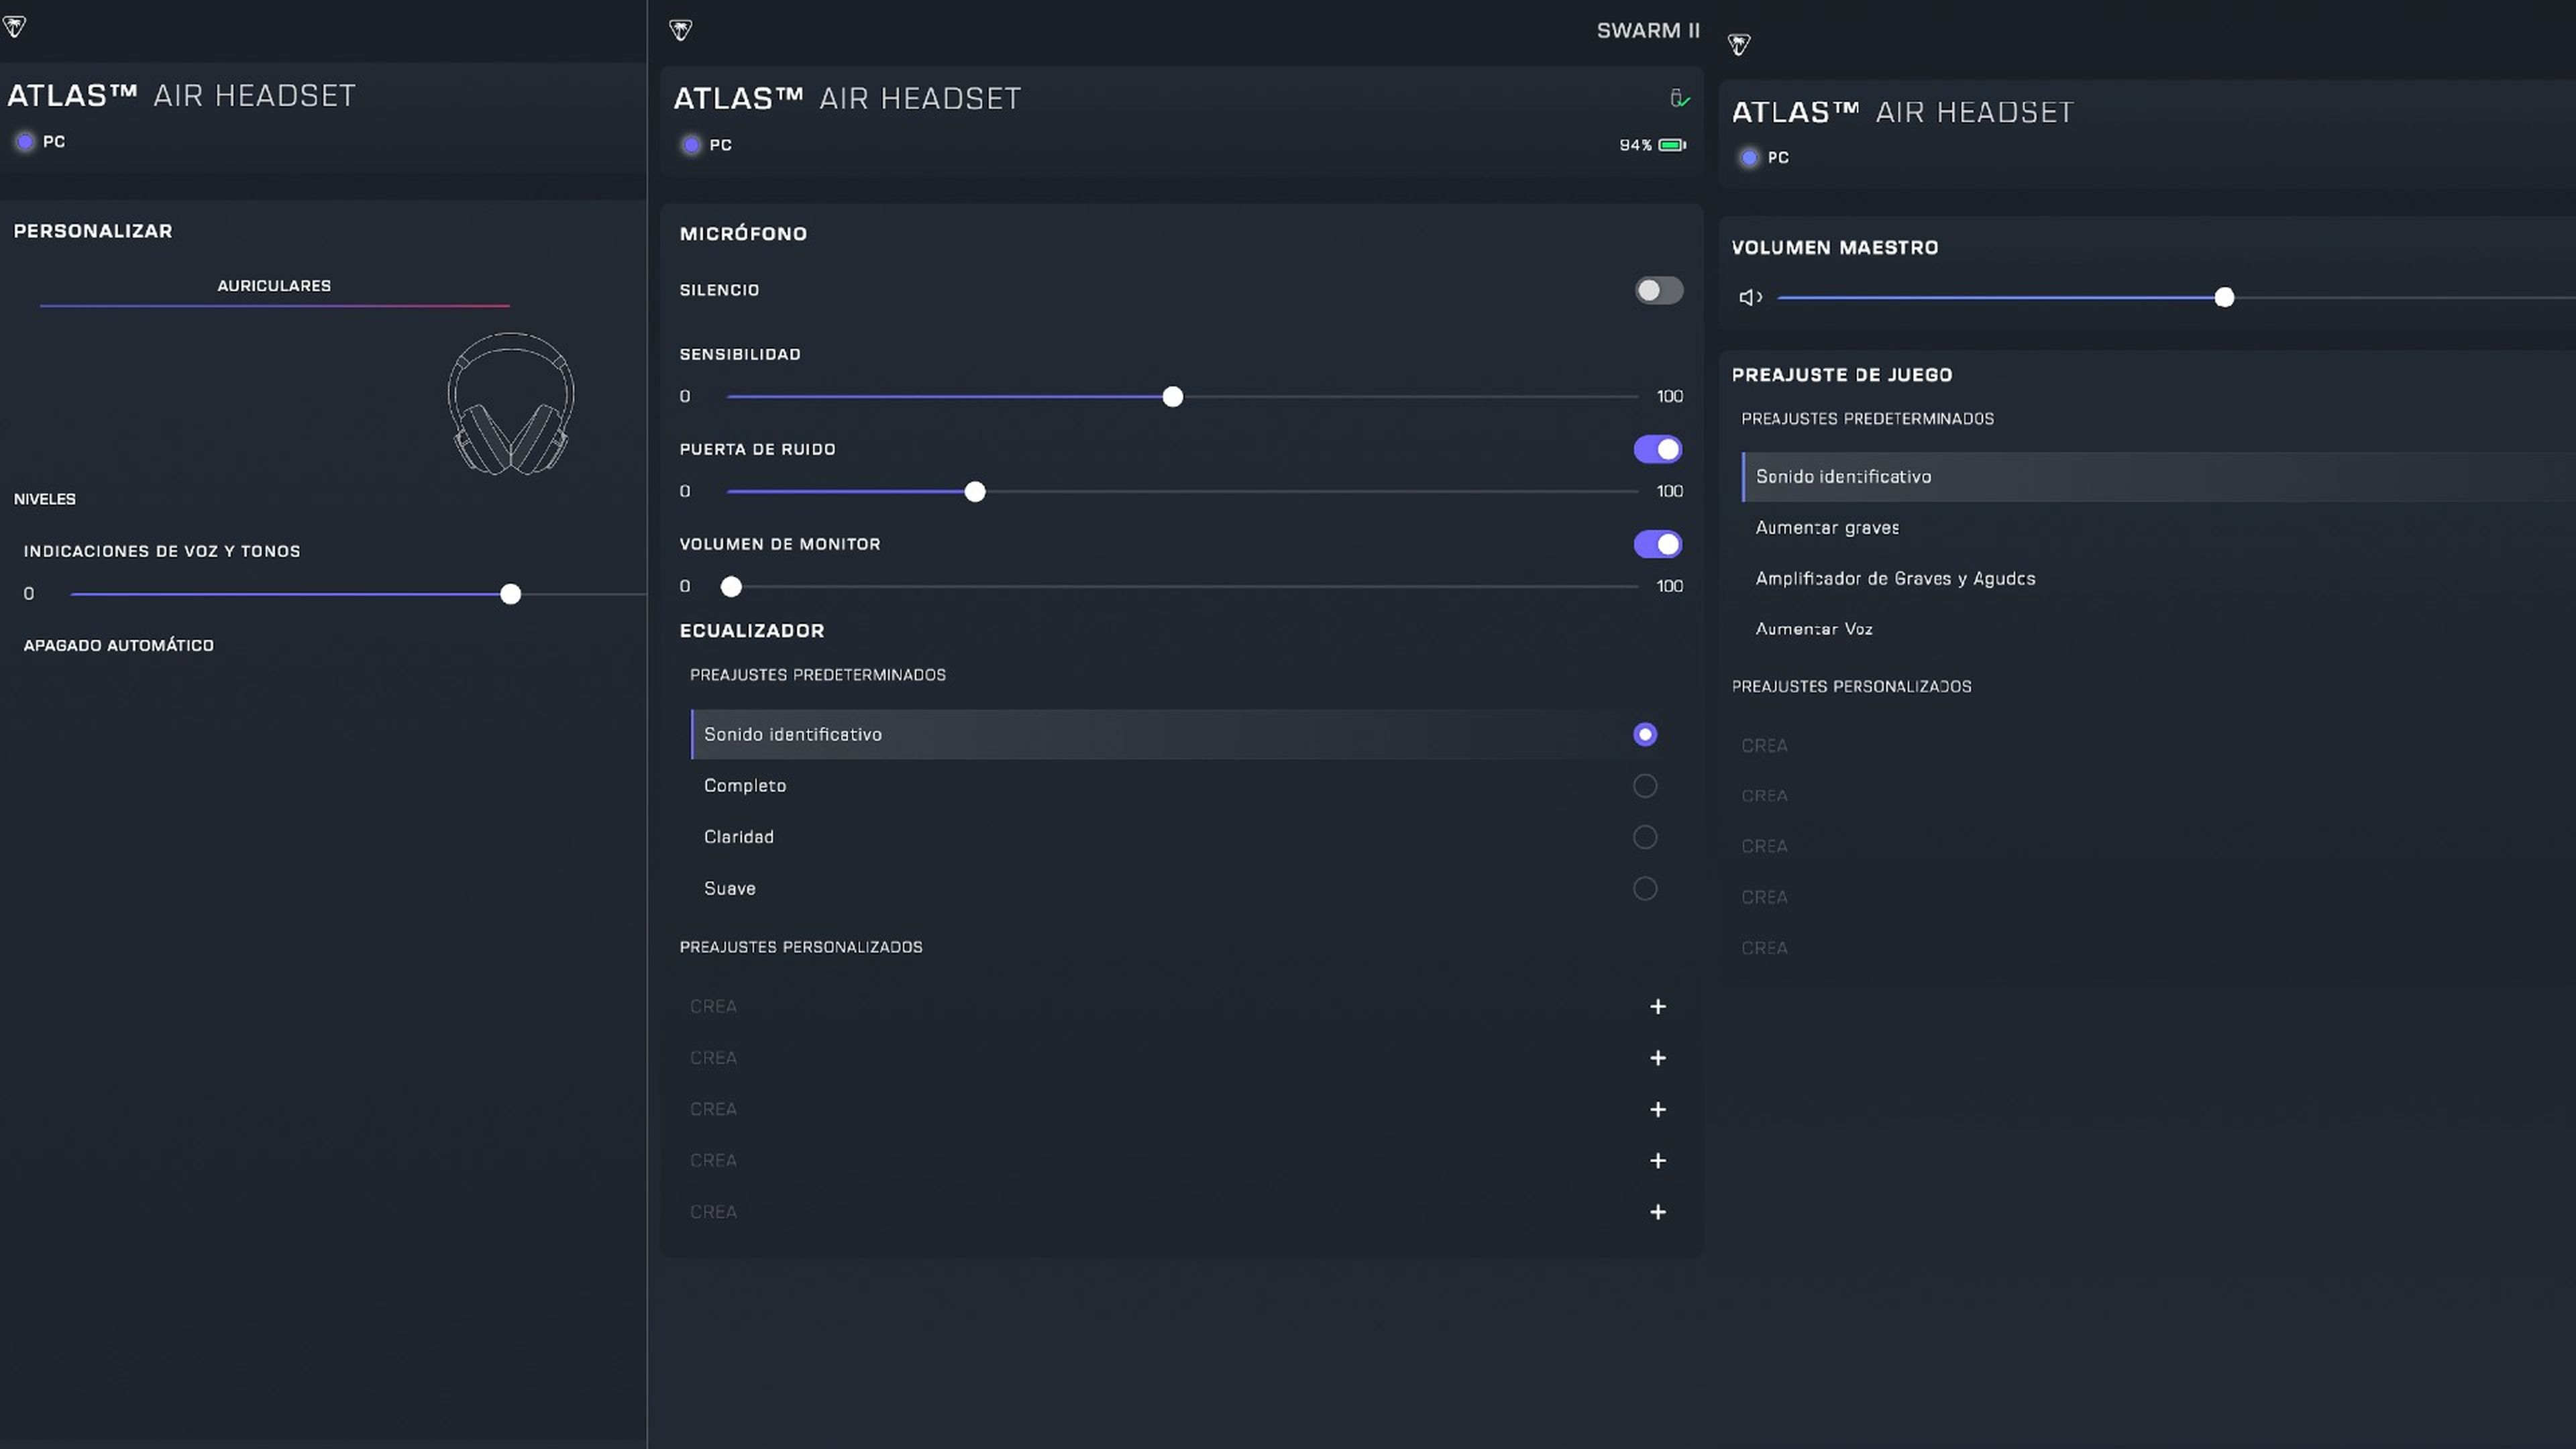
Task: Click the last CREA plus icon
Action: [x=1657, y=1212]
